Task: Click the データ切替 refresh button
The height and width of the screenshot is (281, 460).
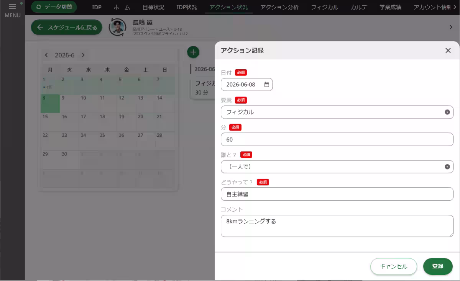Action: 54,7
